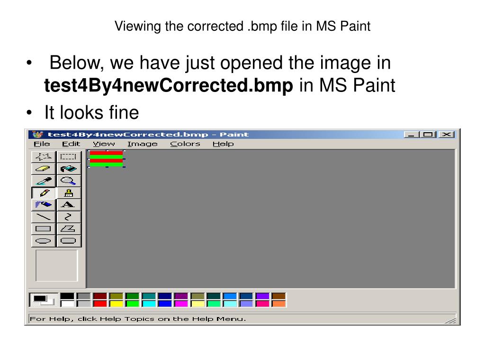Choose the dark gray swatch
This screenshot has width=485, height=364.
[x=83, y=296]
